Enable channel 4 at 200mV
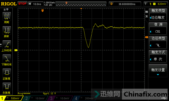The height and width of the screenshot is (101, 169). 84,98
